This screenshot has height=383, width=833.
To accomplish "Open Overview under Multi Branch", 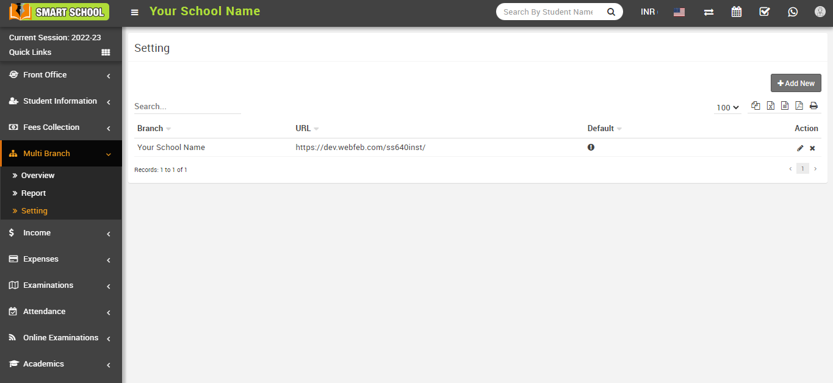I will pos(38,176).
